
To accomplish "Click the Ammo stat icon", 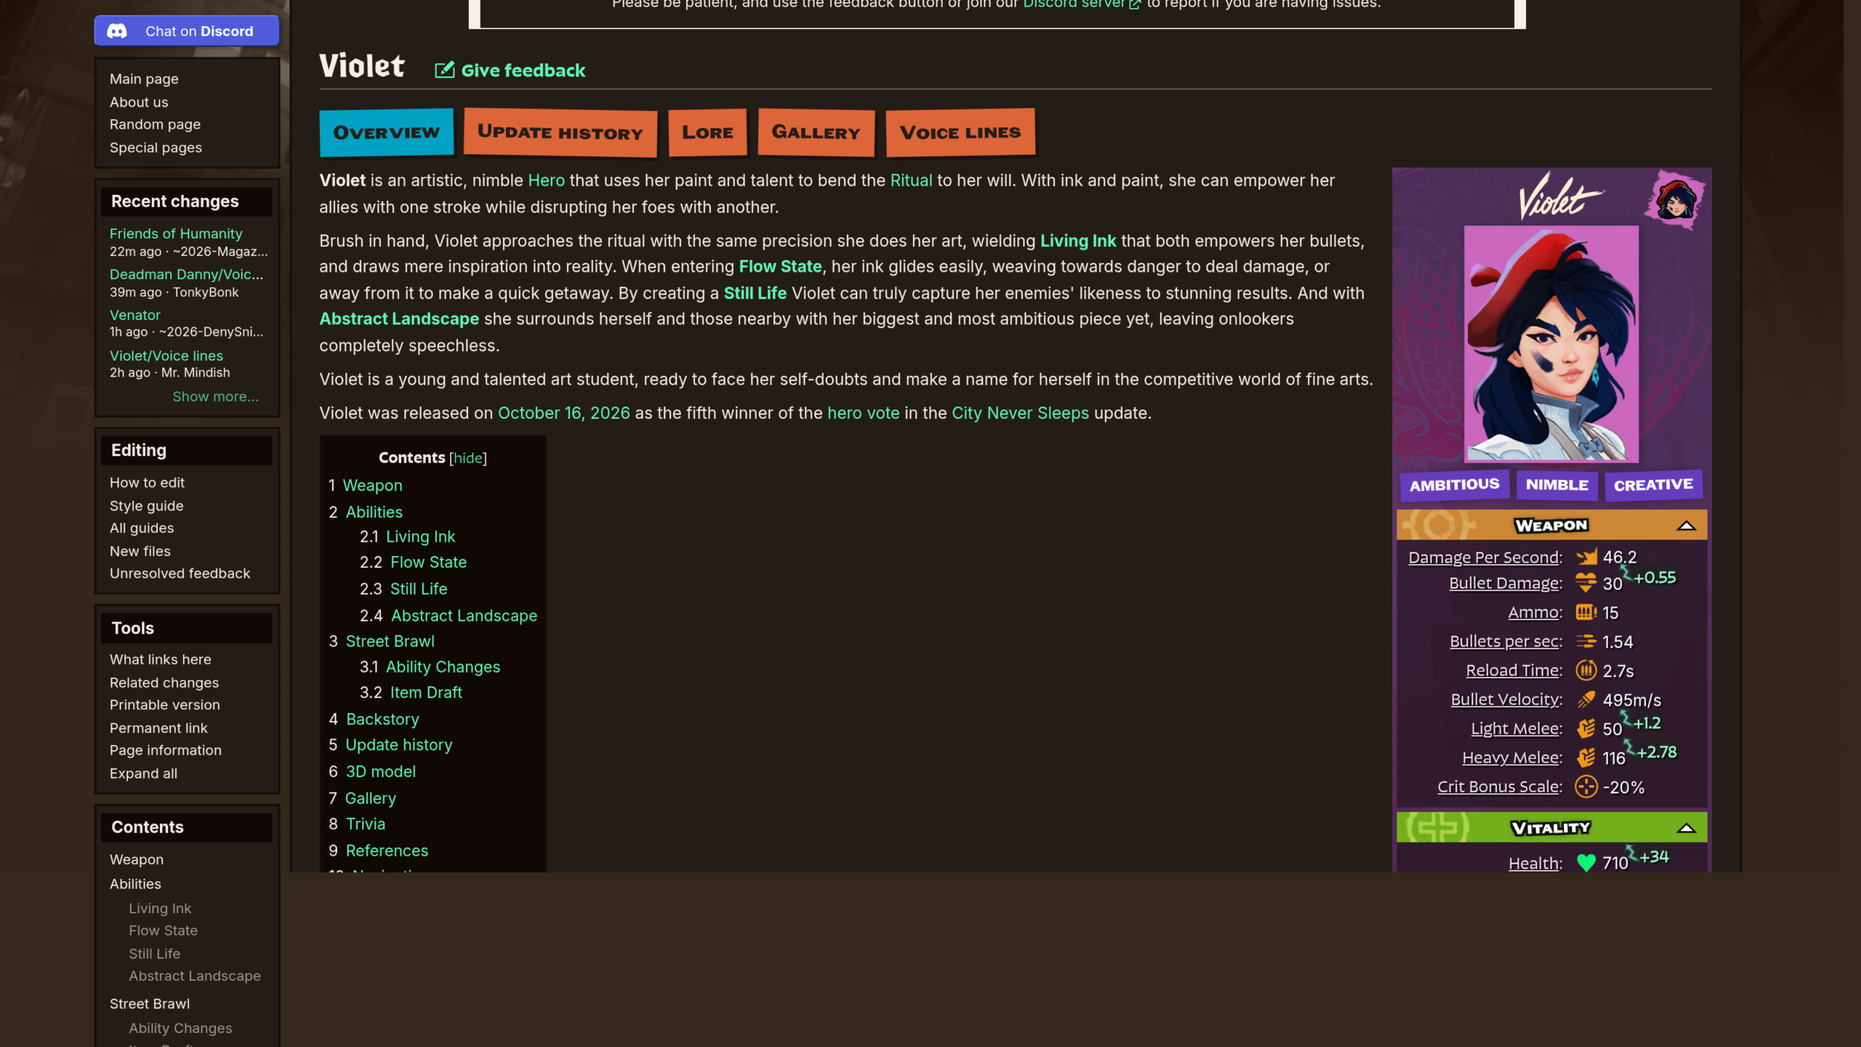I will click(x=1585, y=612).
